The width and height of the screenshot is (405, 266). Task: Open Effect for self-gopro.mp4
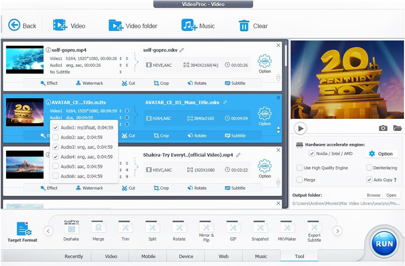tap(49, 83)
